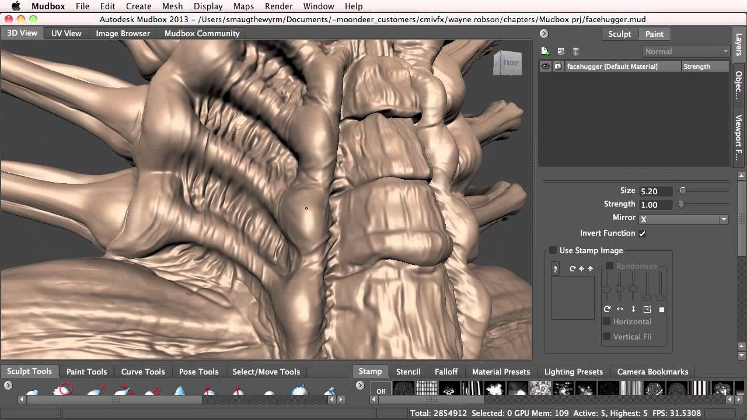Image resolution: width=747 pixels, height=420 pixels.
Task: Click the import layer icon beside the trash
Action: 561,51
